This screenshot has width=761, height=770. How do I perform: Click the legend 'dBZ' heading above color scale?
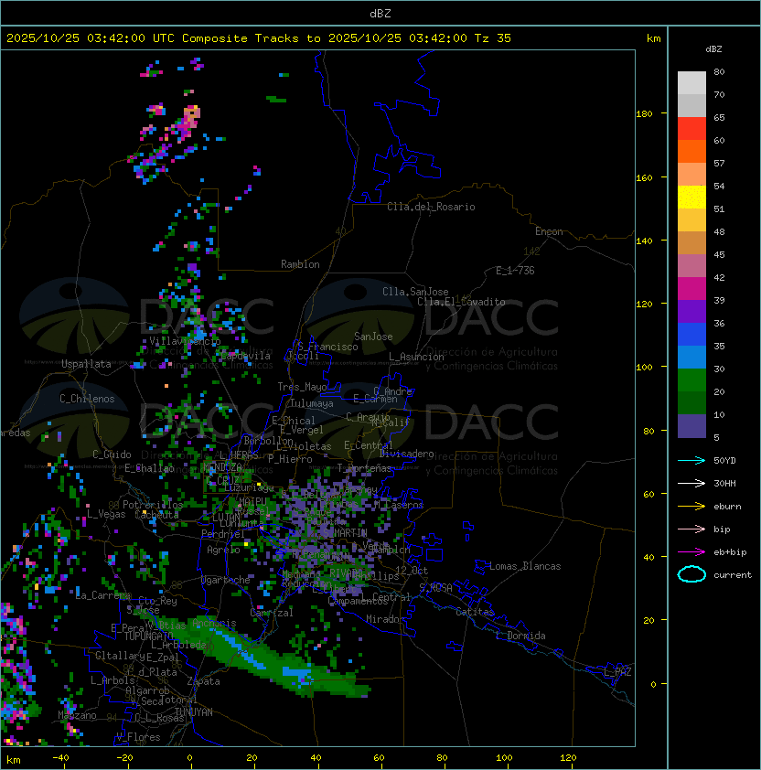[713, 49]
